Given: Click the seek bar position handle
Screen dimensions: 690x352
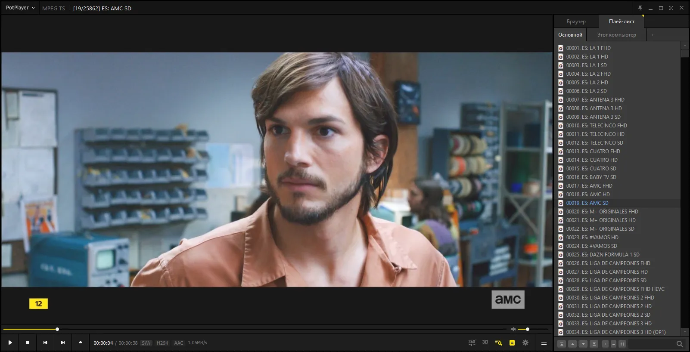Looking at the screenshot, I should pos(57,329).
